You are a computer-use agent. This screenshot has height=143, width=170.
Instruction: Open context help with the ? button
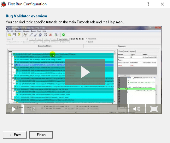148,4
